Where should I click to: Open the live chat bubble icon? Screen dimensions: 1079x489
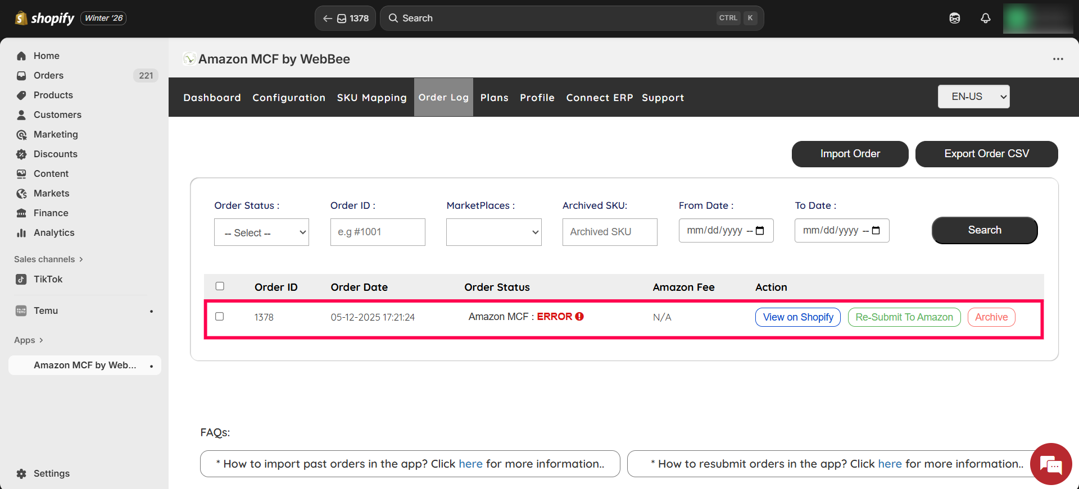coord(1050,464)
